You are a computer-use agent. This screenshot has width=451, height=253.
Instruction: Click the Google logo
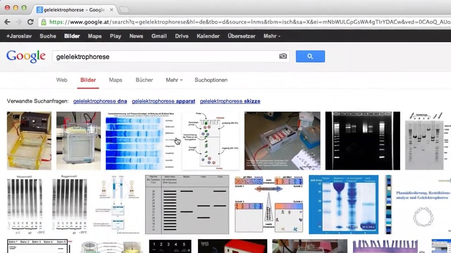click(x=26, y=56)
